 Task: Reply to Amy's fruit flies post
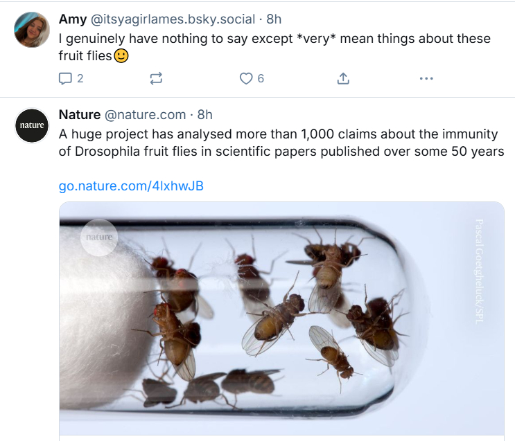[66, 79]
